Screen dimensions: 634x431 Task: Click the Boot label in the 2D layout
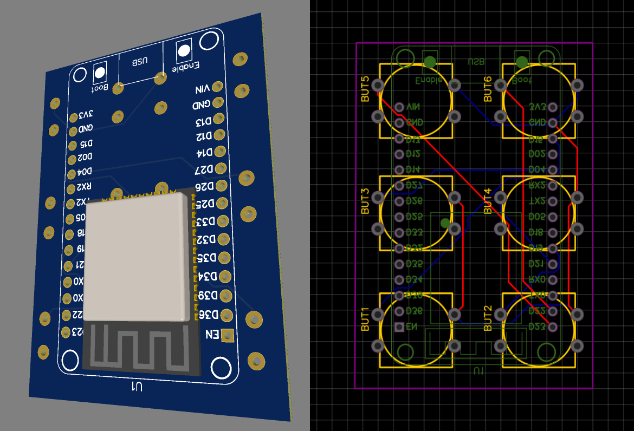[x=522, y=80]
